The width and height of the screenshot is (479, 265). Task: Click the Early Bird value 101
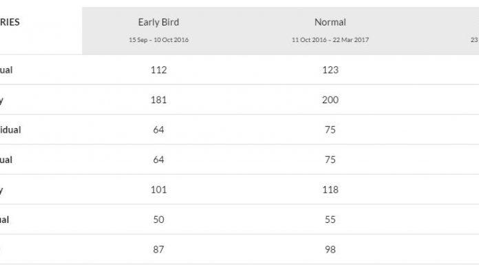click(x=158, y=190)
